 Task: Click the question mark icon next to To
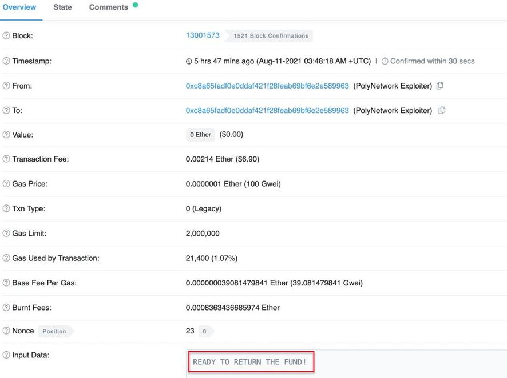point(6,110)
